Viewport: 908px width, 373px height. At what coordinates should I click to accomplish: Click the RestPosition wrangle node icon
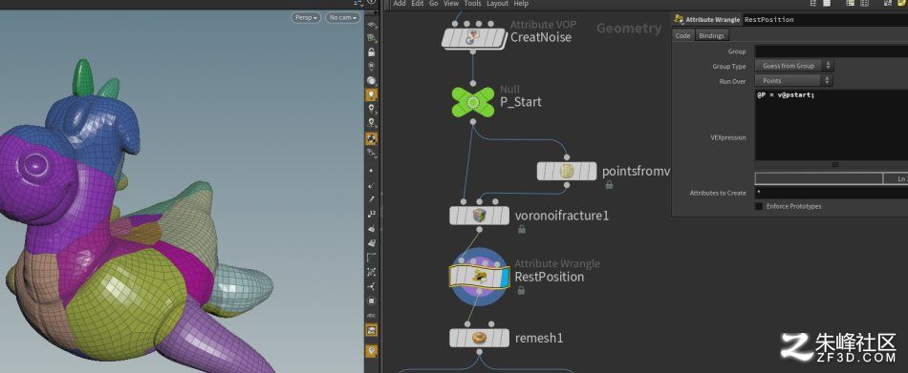click(479, 277)
